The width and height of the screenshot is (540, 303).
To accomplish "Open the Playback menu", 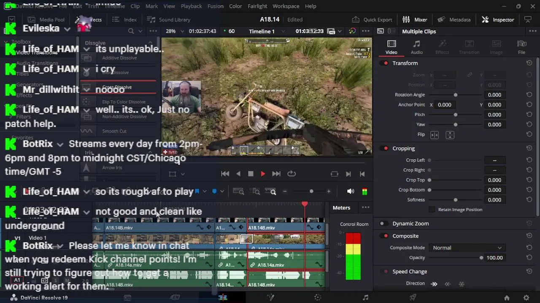I will [191, 6].
